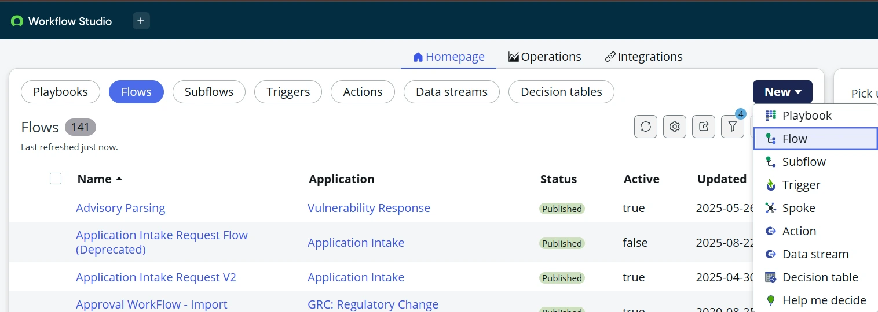Toggle the Subflows filter pill
The height and width of the screenshot is (312, 878).
(x=209, y=92)
